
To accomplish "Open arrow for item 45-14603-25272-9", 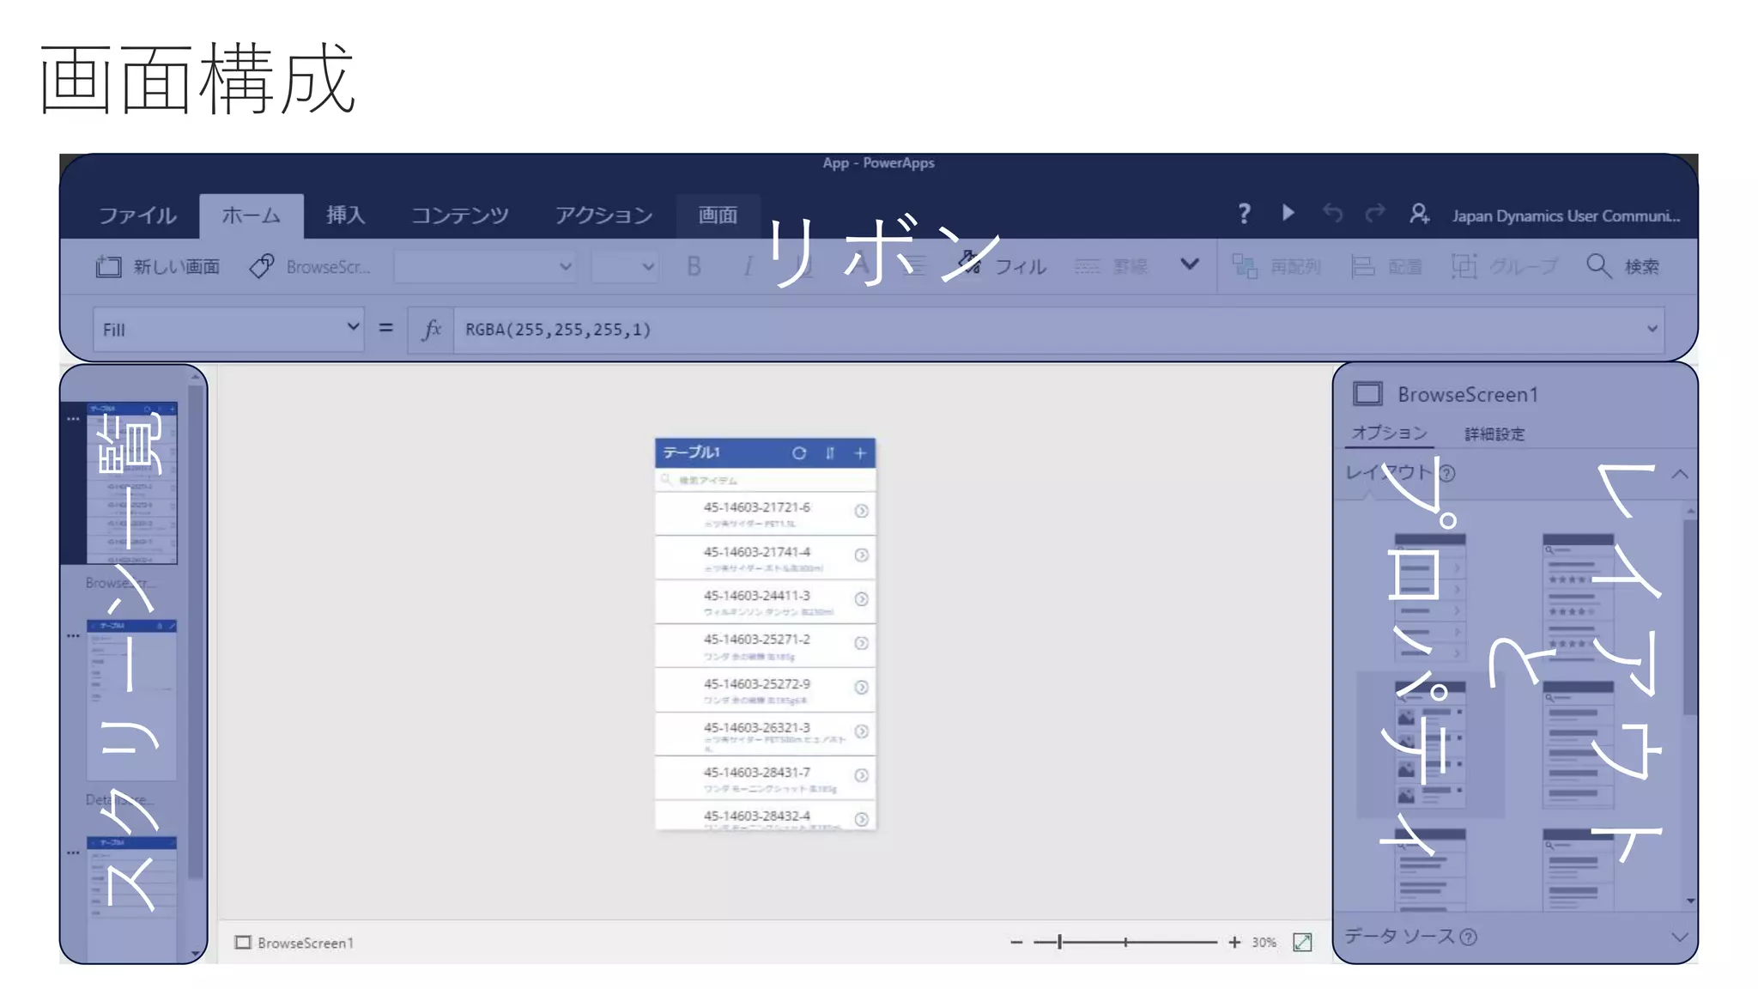I will coord(861,687).
